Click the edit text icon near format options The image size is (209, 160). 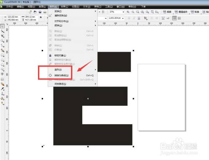(168, 18)
